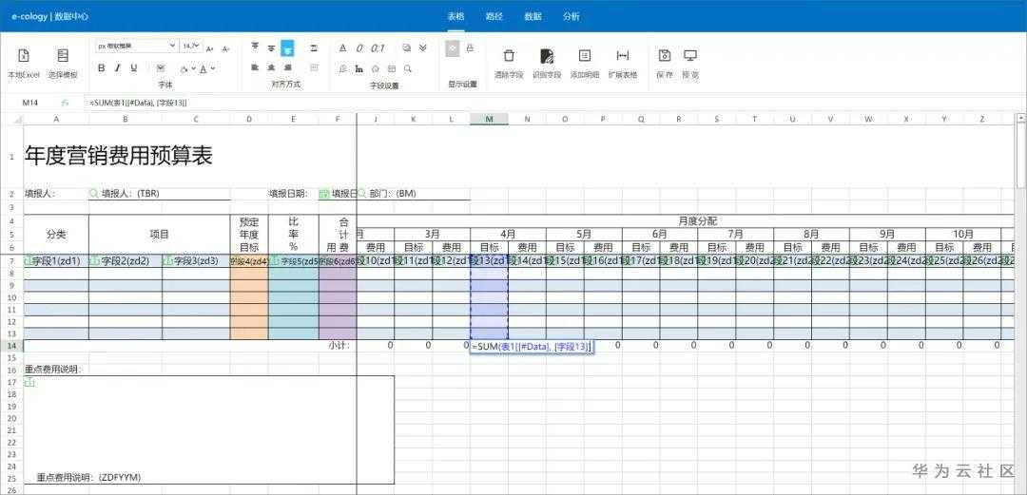Click the formula bar input
The height and width of the screenshot is (495, 1027).
[556, 103]
